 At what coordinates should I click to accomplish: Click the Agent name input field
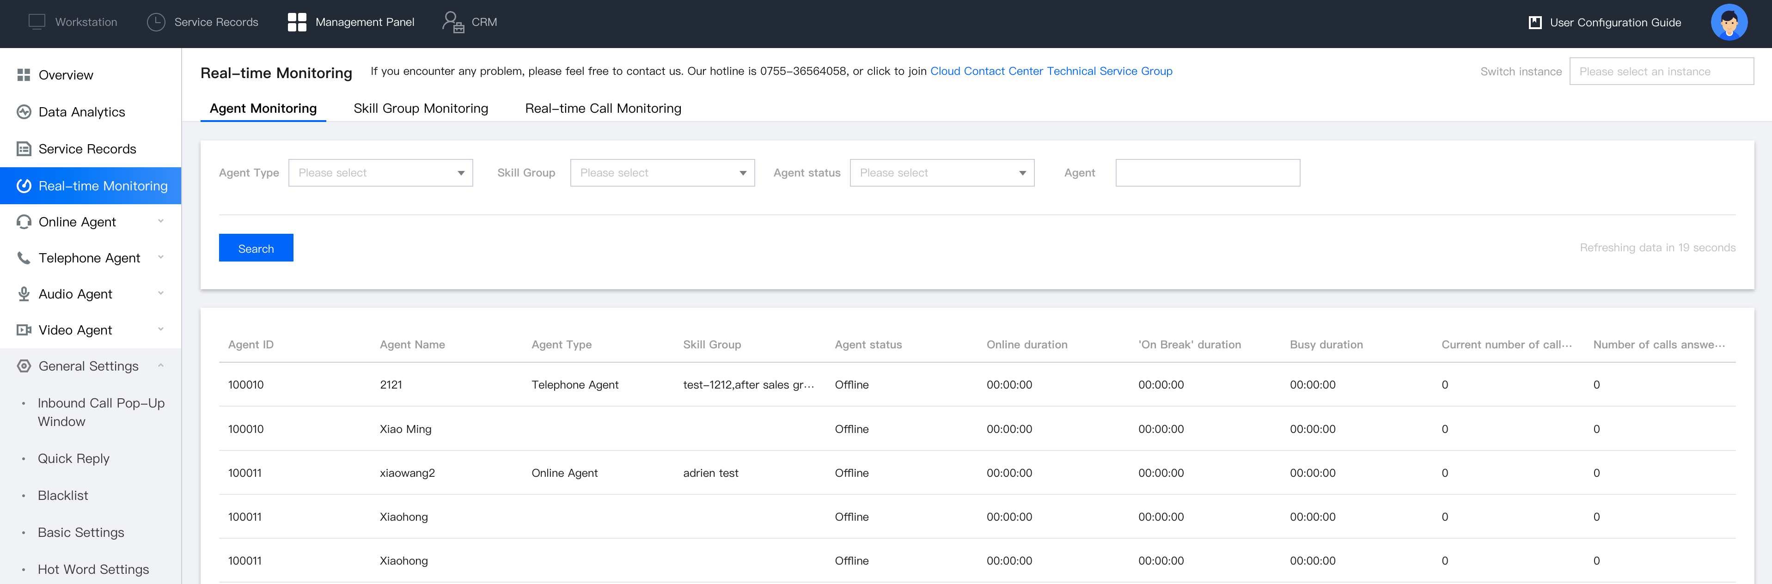1207,173
